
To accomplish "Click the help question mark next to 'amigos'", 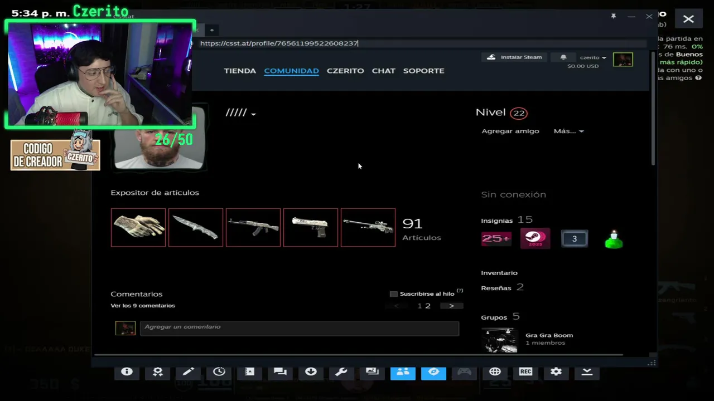I will click(698, 78).
